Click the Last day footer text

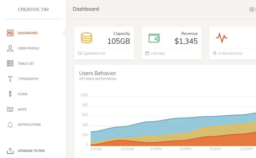click(x=157, y=53)
